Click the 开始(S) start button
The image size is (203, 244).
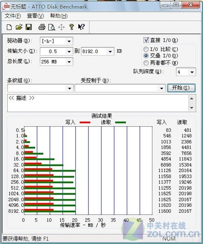pyautogui.click(x=181, y=88)
